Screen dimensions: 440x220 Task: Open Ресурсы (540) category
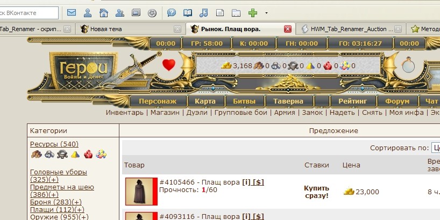coord(54,144)
